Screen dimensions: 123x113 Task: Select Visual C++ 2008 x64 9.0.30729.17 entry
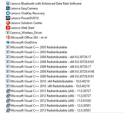click(x=51, y=57)
